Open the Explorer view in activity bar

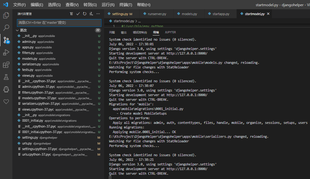6,15
